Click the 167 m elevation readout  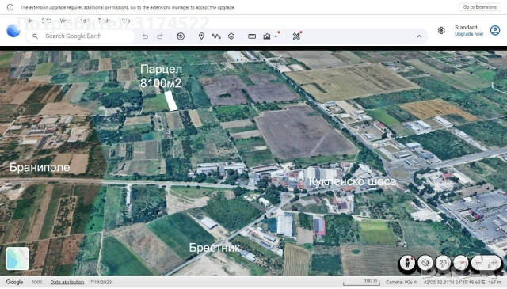(x=494, y=282)
